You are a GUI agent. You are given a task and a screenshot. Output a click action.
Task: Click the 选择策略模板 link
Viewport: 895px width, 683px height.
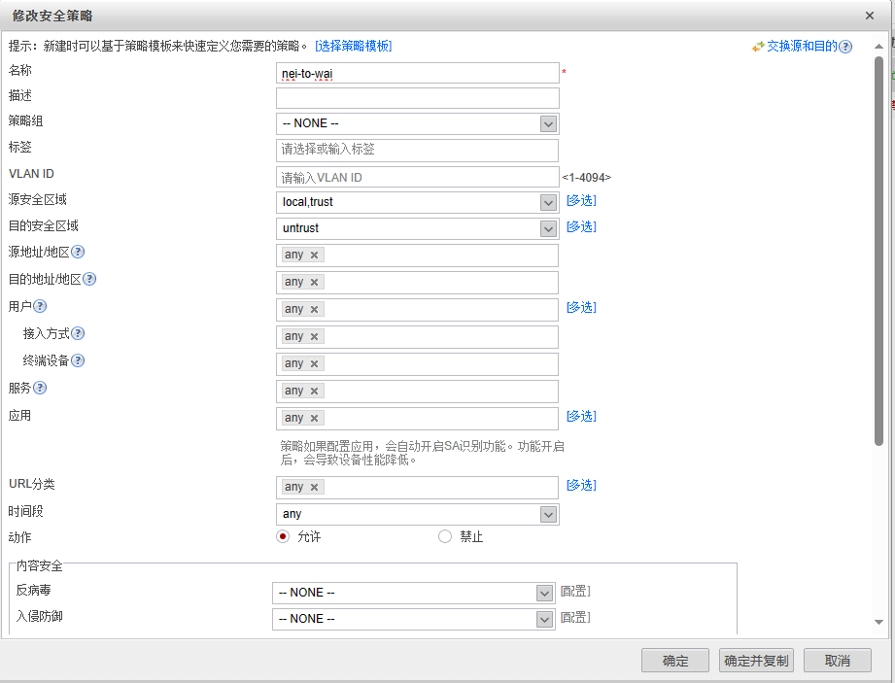[x=354, y=47]
